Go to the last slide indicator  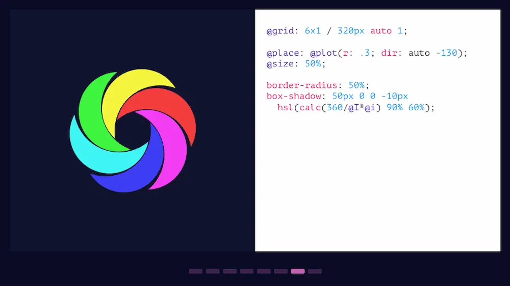(315, 271)
